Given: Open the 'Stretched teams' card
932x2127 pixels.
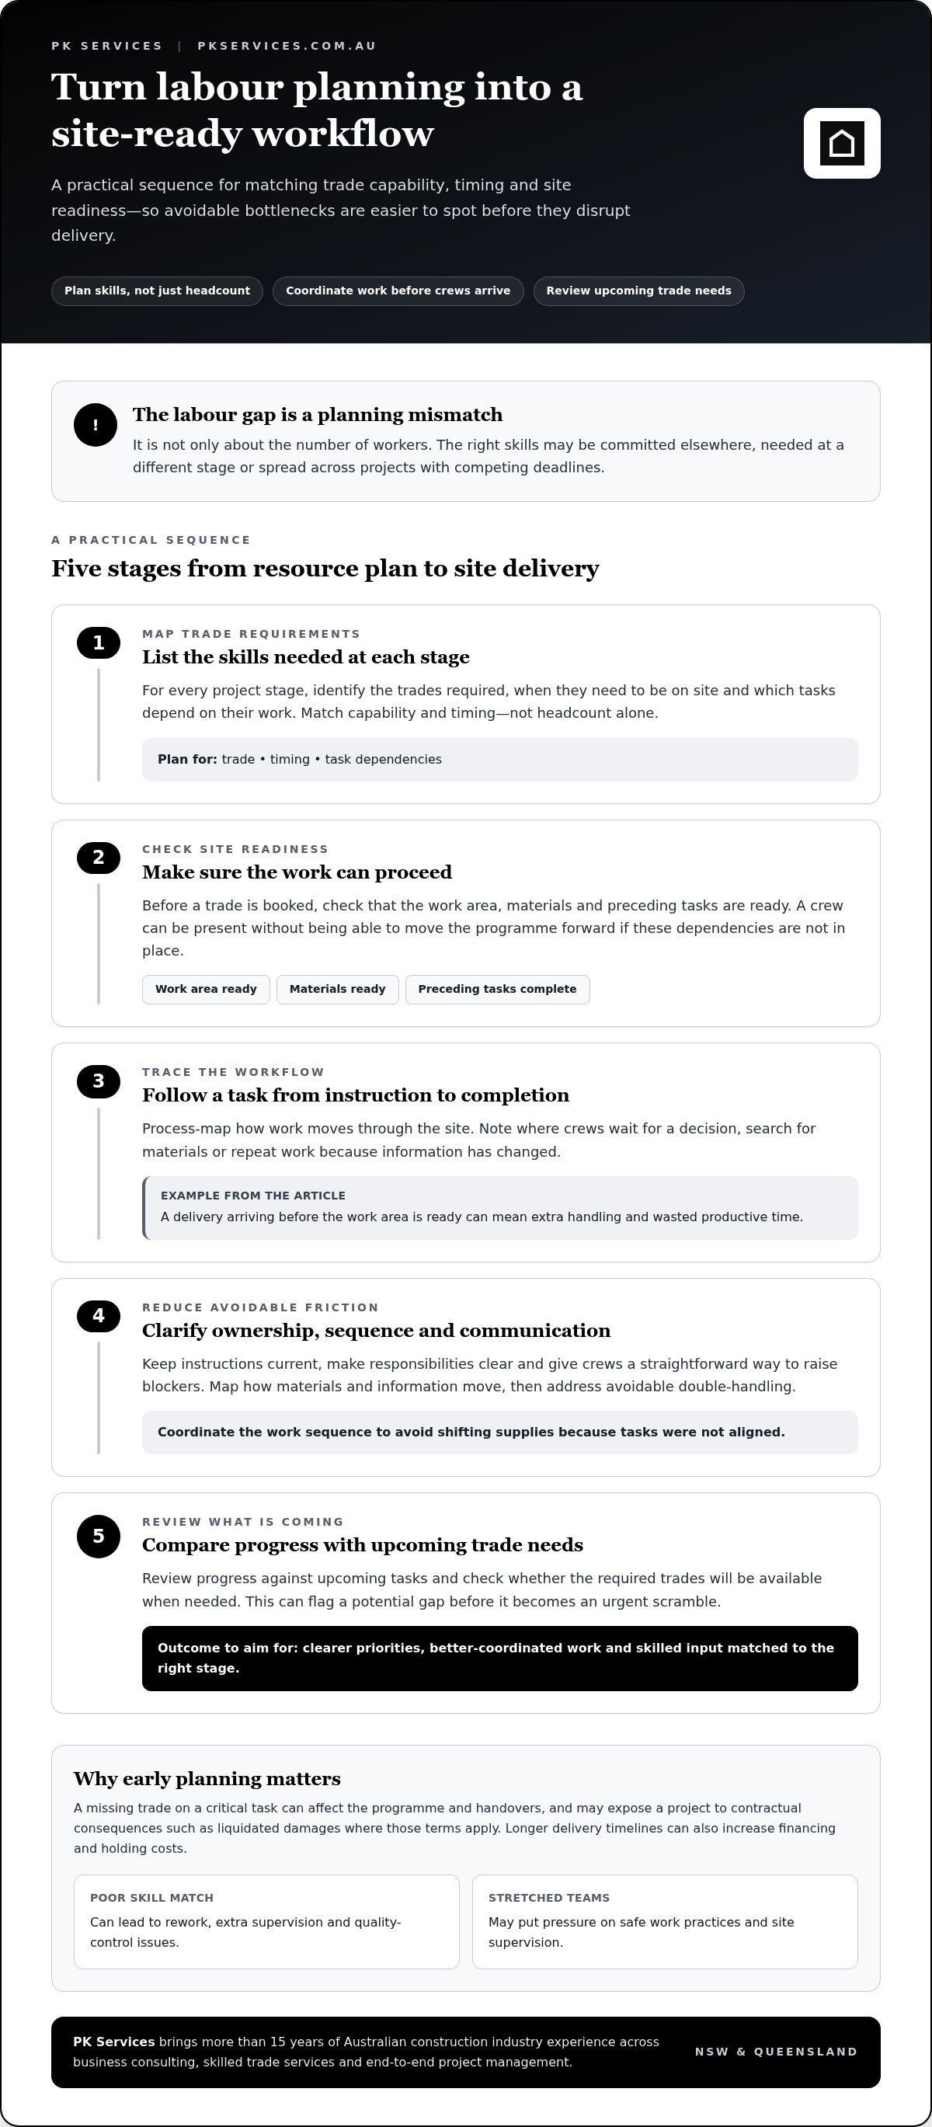Looking at the screenshot, I should (x=665, y=1921).
